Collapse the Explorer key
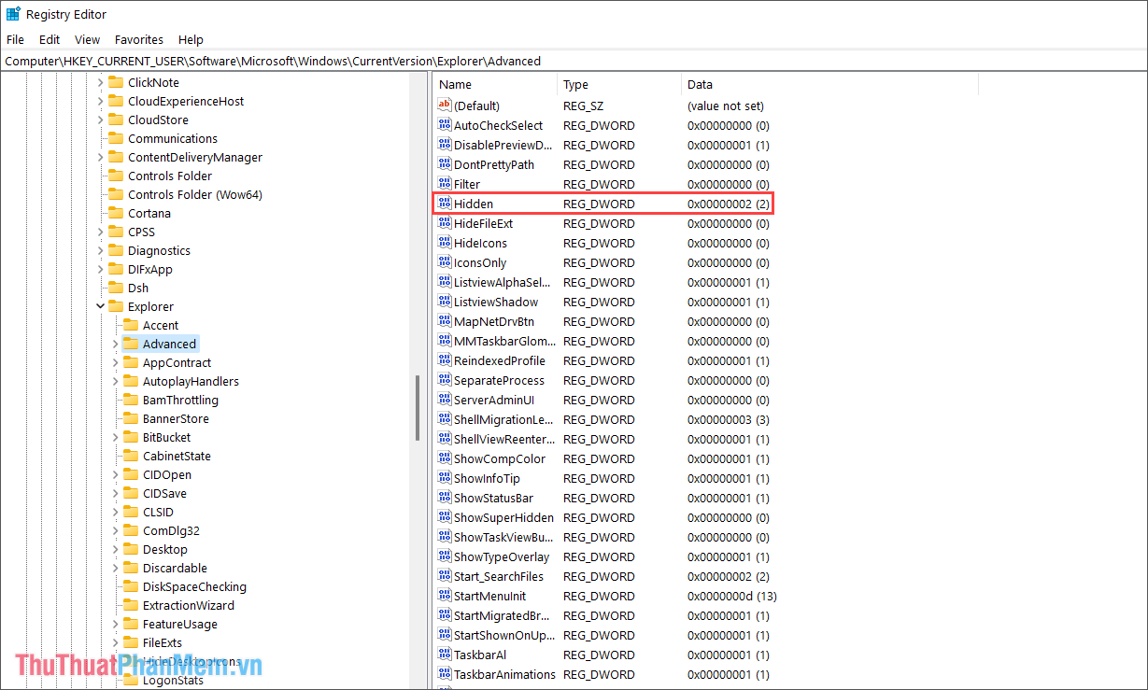The width and height of the screenshot is (1148, 690). coord(100,306)
